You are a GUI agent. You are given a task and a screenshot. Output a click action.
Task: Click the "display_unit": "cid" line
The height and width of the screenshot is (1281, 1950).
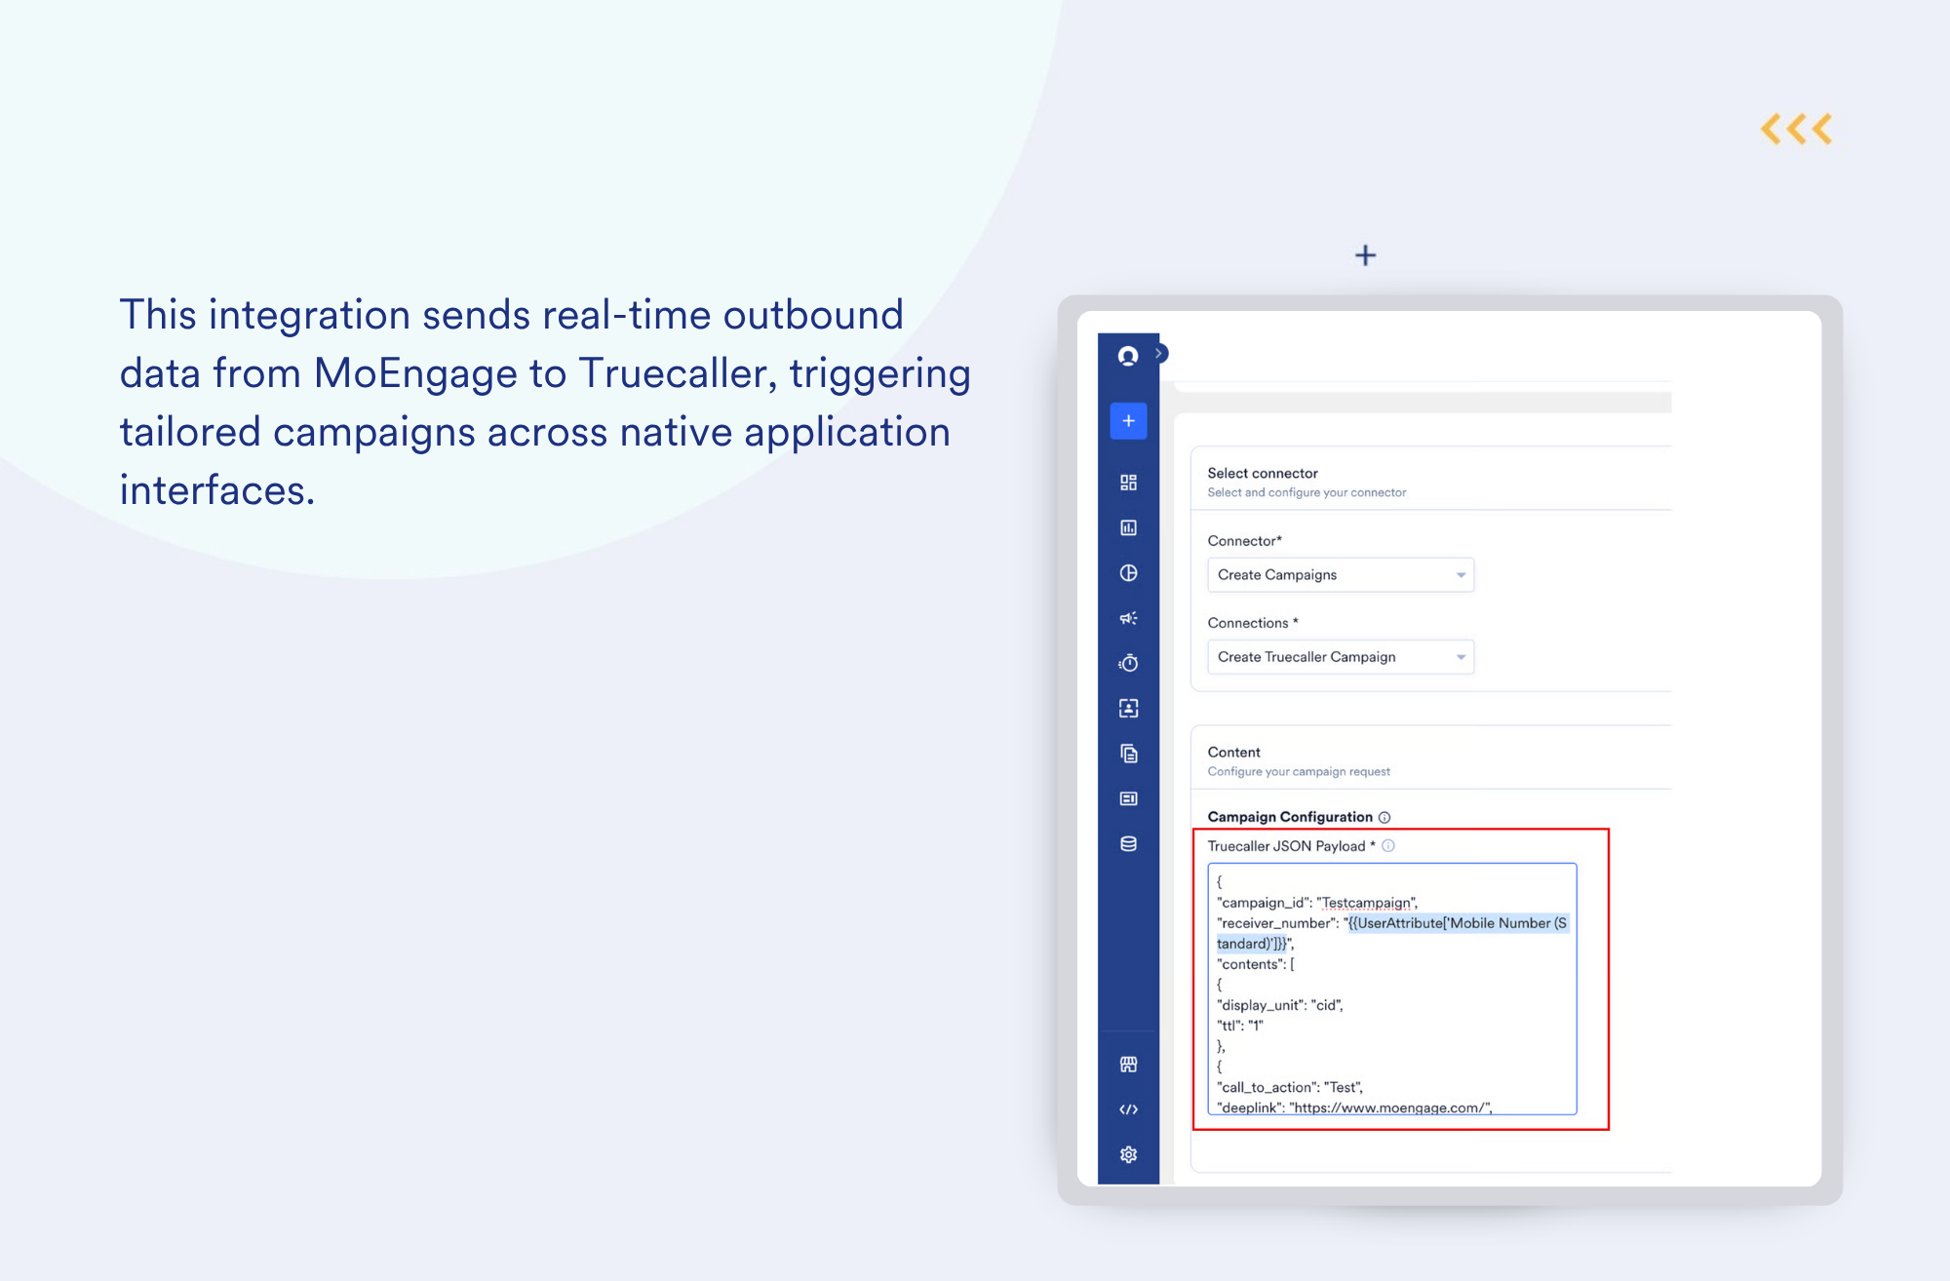(x=1280, y=1005)
